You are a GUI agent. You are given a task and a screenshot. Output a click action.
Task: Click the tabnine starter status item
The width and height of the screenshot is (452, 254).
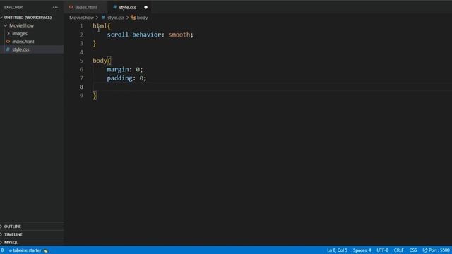(x=28, y=250)
